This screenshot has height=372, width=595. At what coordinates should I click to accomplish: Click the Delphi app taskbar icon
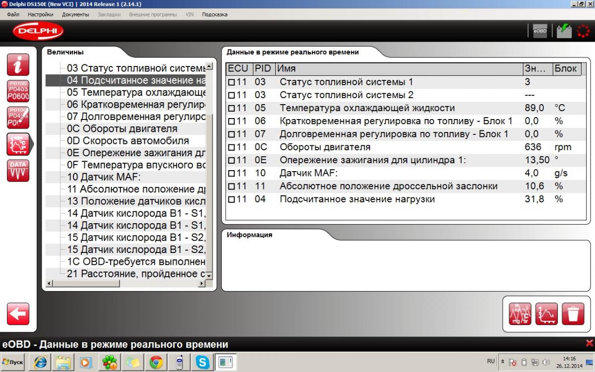pos(226,363)
